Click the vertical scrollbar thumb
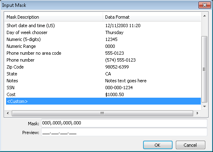The width and height of the screenshot is (213, 152). click(204, 69)
